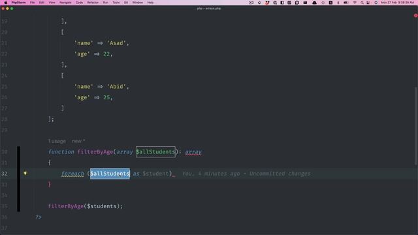Click the 'Asad' string value
The width and height of the screenshot is (418, 235).
(116, 43)
